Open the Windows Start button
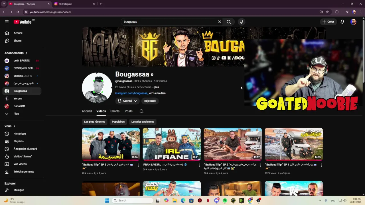This screenshot has height=205, width=365. (107, 200)
